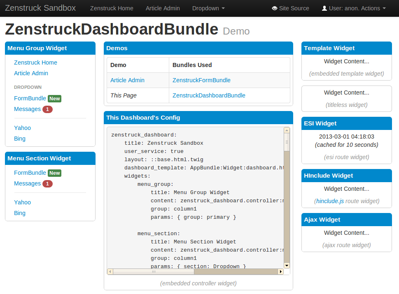Click '(titleless widget)' caption
Screen dimensions: 399x294
347,105
